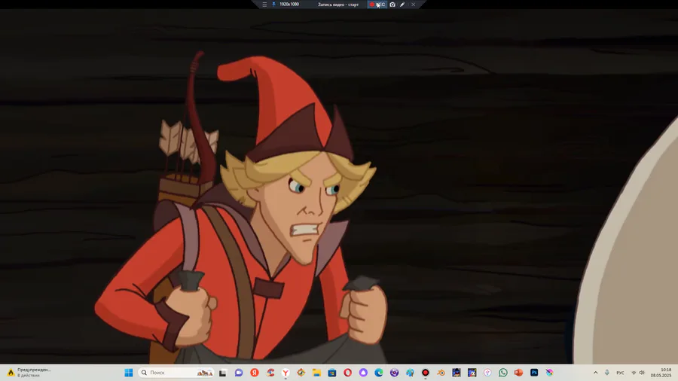Open the clock and date 10:18
678x381 pixels.
(661, 373)
